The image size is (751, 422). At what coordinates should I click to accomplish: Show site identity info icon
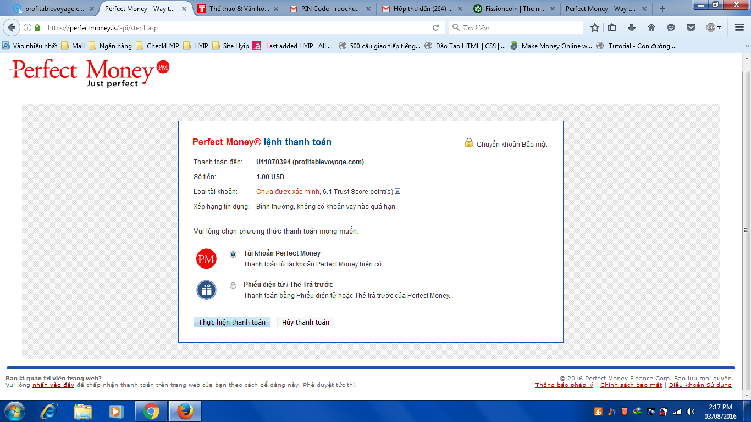click(27, 27)
